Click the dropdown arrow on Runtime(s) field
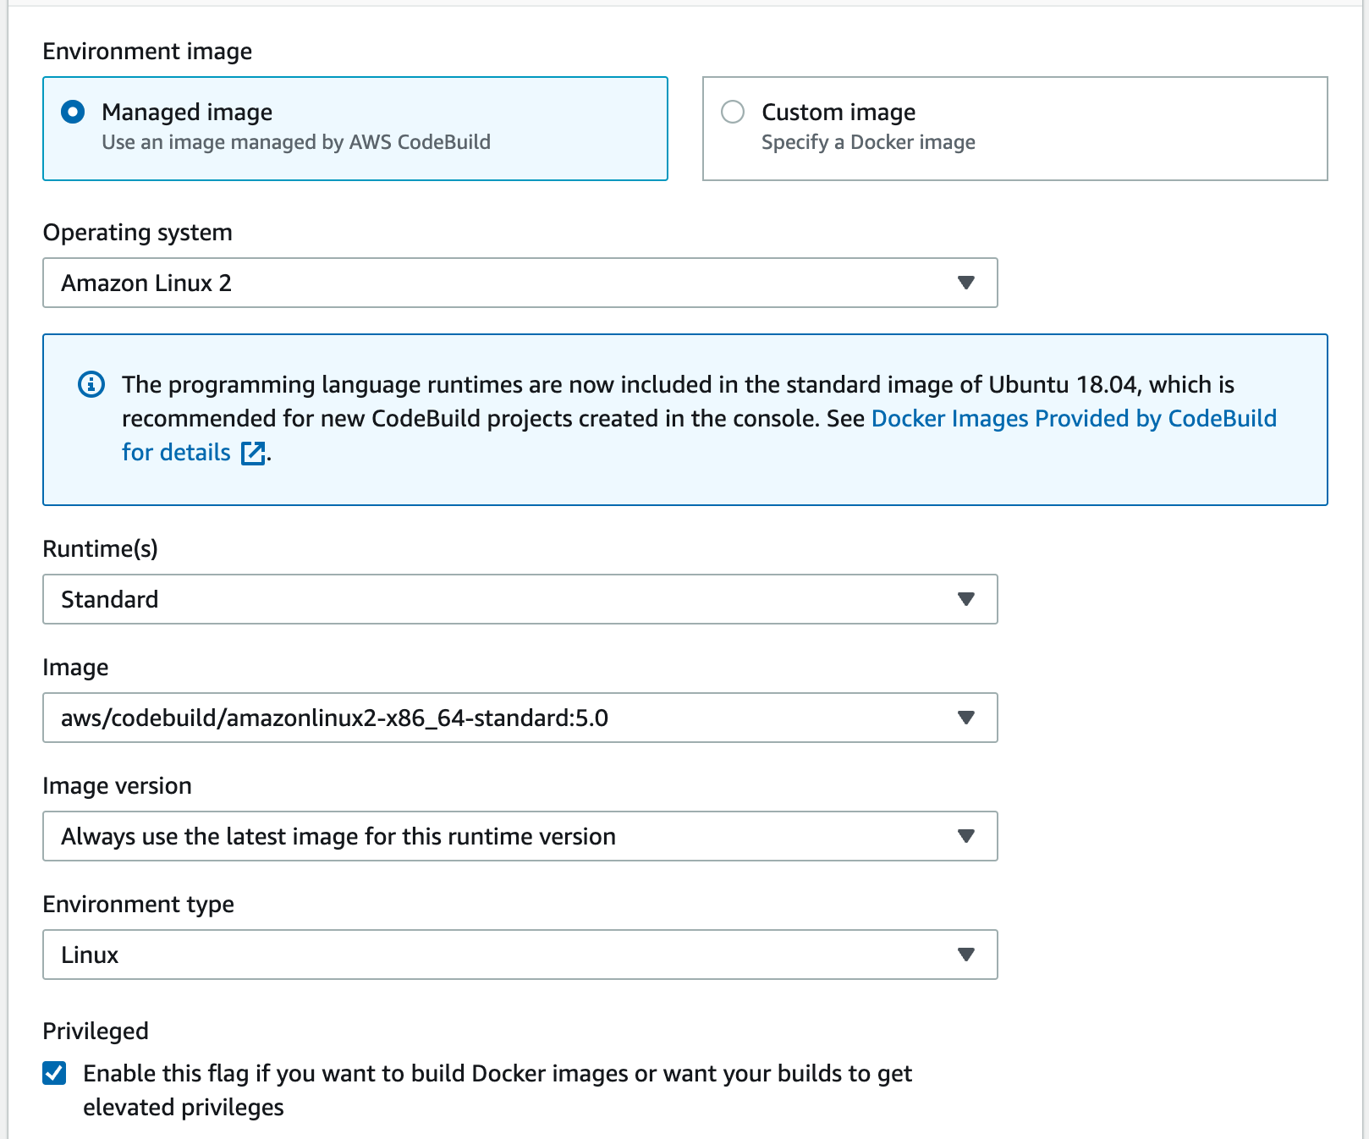Image resolution: width=1369 pixels, height=1139 pixels. pos(966,599)
